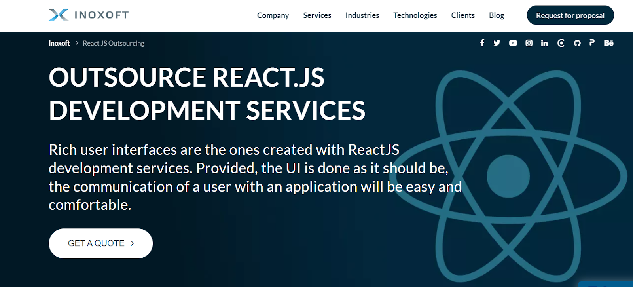This screenshot has height=287, width=633.
Task: Click the Inoxoft X logo icon
Action: [59, 15]
